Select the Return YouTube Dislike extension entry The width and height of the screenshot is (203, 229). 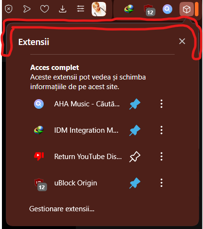click(78, 157)
